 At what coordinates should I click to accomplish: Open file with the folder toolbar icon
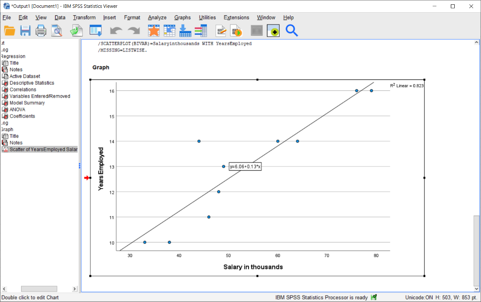click(x=10, y=31)
